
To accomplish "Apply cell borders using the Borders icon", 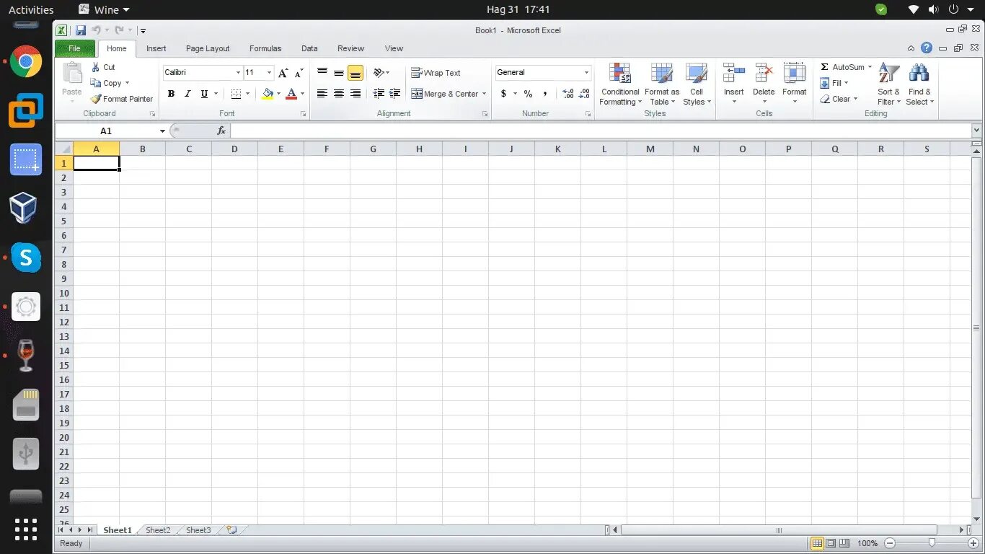I will coord(236,94).
